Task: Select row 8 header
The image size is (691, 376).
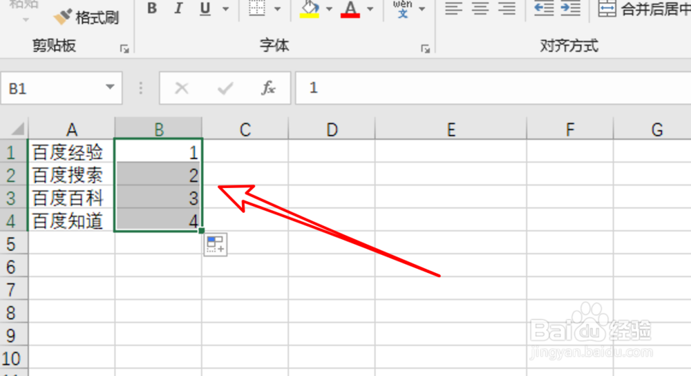Action: [x=13, y=312]
